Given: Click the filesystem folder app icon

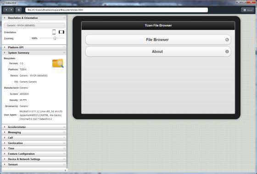Looking at the screenshot, I should coord(58,63).
